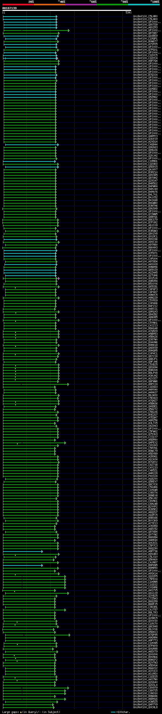This screenshot has width=162, height=714.
Task: Click the purple ~60% identity legend segment
Action: 81,5
